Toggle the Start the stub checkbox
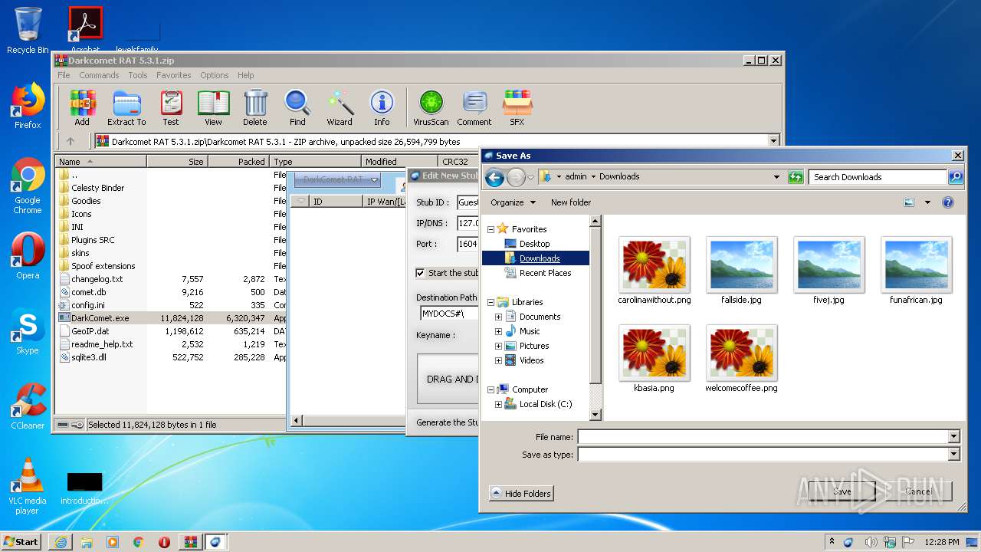 [x=420, y=273]
